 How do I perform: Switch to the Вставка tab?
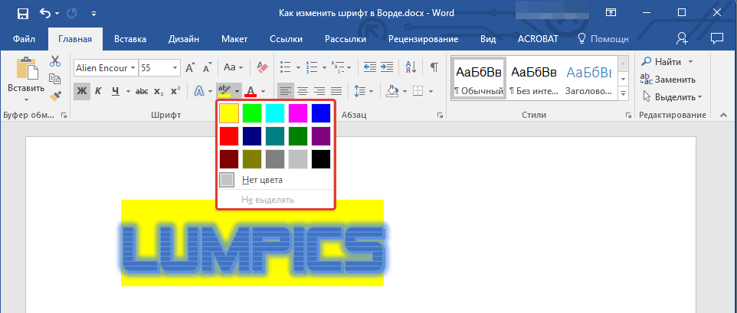click(x=130, y=39)
